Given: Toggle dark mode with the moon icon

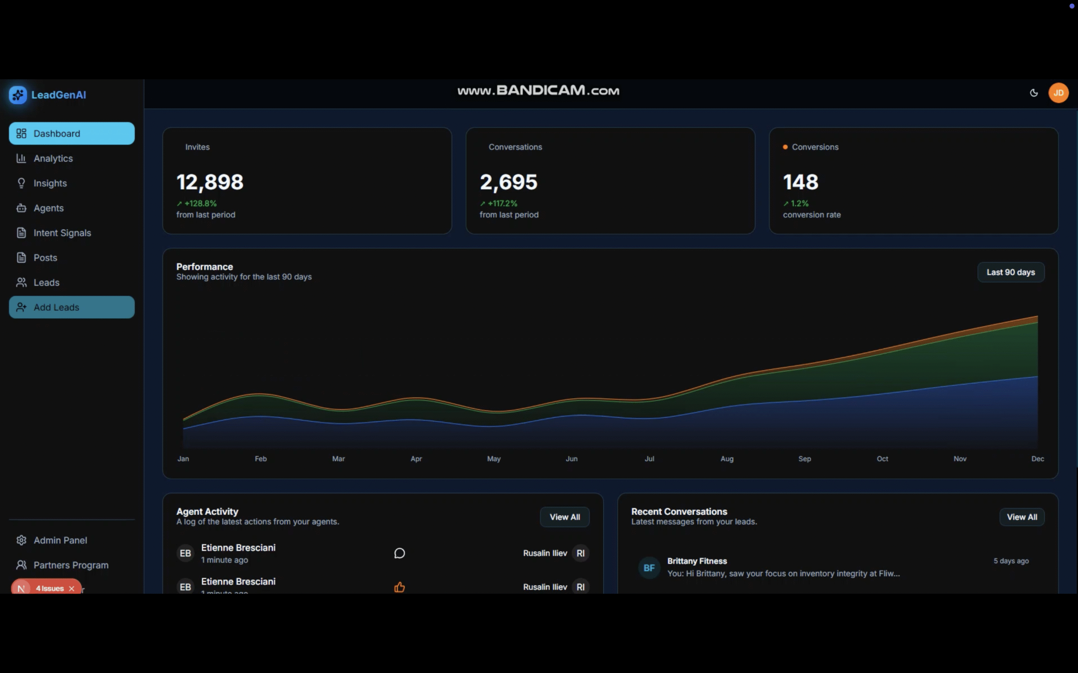Looking at the screenshot, I should click(1033, 93).
